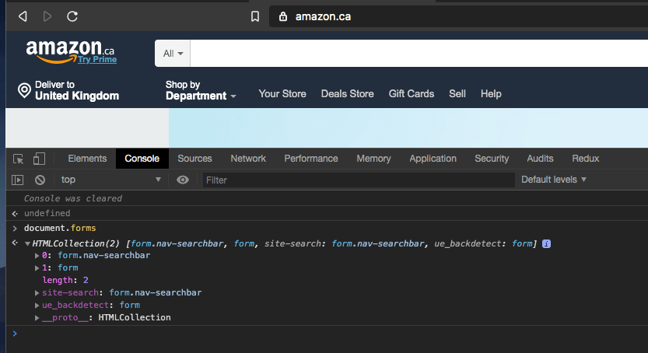Expand the 0: form.nav-searchbar entry
Image resolution: width=648 pixels, height=353 pixels.
point(37,256)
